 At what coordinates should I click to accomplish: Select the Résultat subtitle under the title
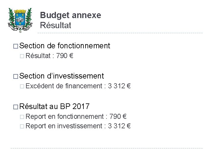pyautogui.click(x=56, y=25)
